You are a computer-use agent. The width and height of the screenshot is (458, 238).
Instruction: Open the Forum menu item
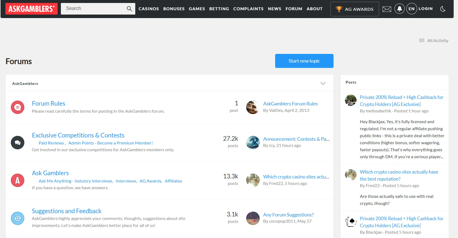294,9
